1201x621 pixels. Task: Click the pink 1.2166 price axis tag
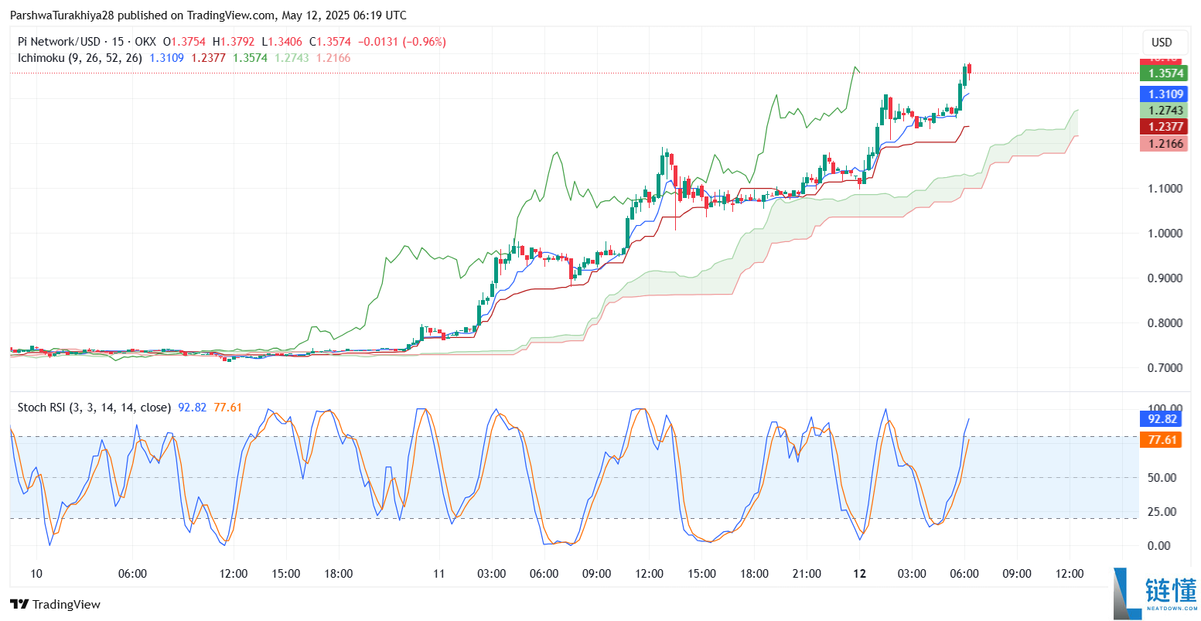pos(1165,144)
